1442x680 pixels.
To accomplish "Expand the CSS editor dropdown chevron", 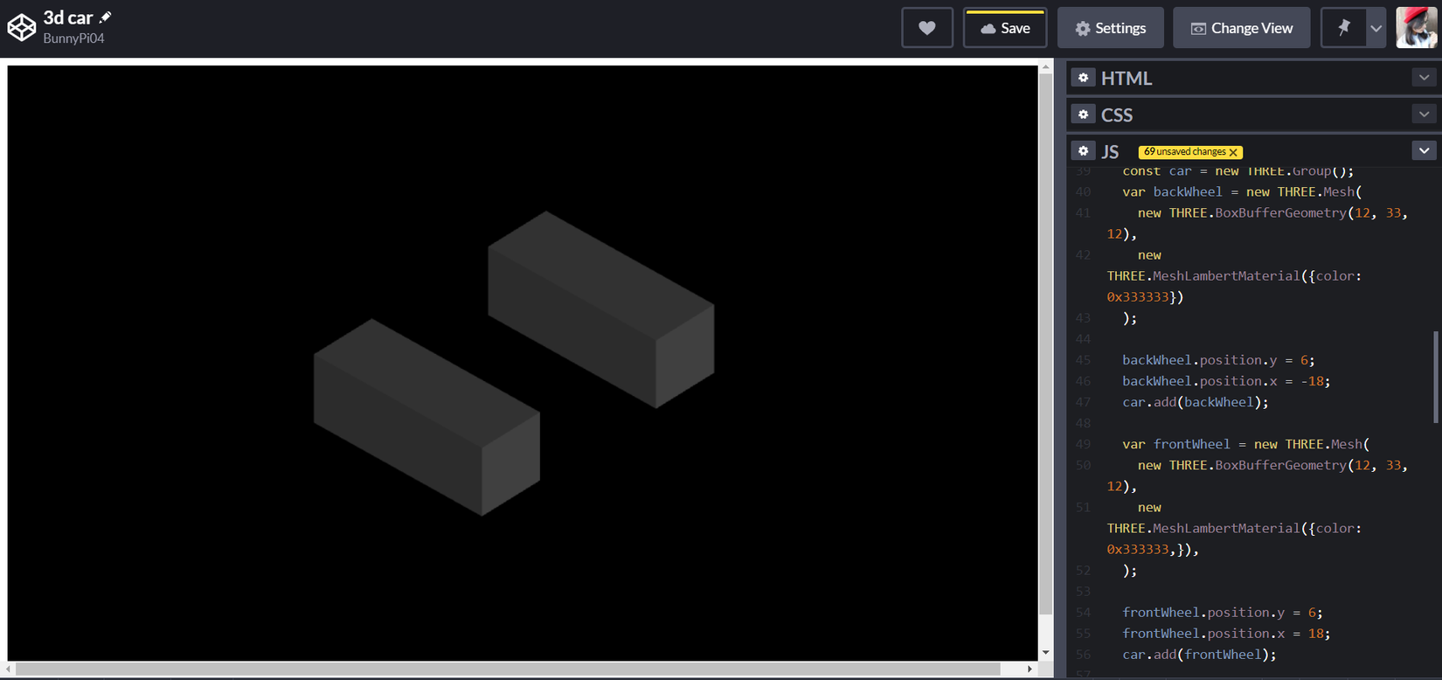I will 1424,114.
